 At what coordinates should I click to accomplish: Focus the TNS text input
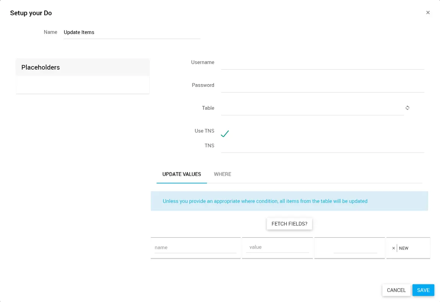click(x=323, y=146)
